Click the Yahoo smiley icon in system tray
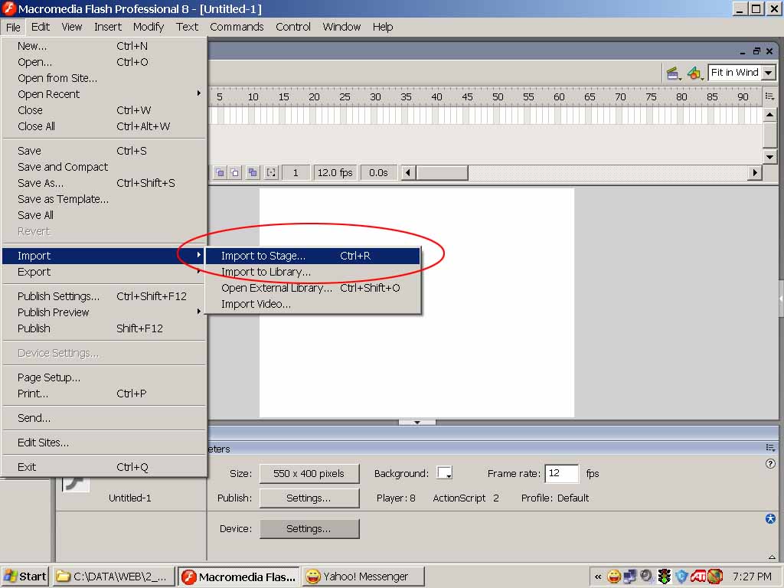784x588 pixels. pyautogui.click(x=613, y=577)
